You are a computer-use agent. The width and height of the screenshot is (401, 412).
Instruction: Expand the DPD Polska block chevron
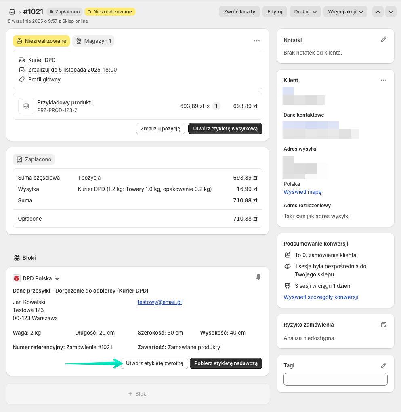[57, 279]
